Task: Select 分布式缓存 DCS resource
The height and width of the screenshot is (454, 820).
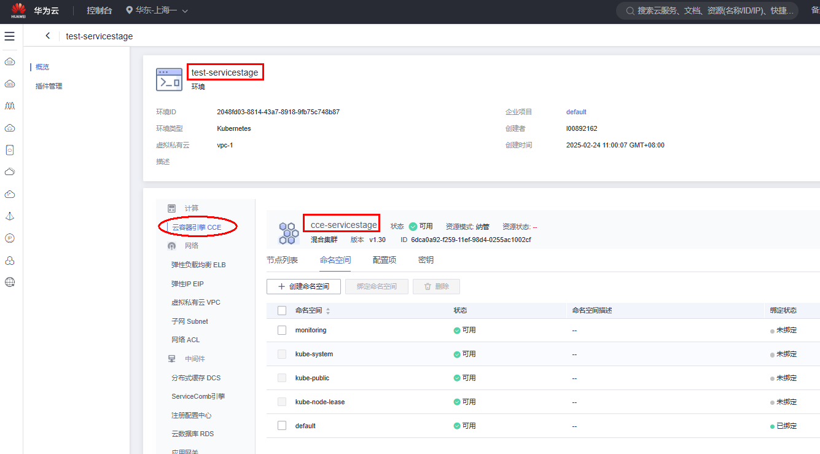Action: click(196, 378)
